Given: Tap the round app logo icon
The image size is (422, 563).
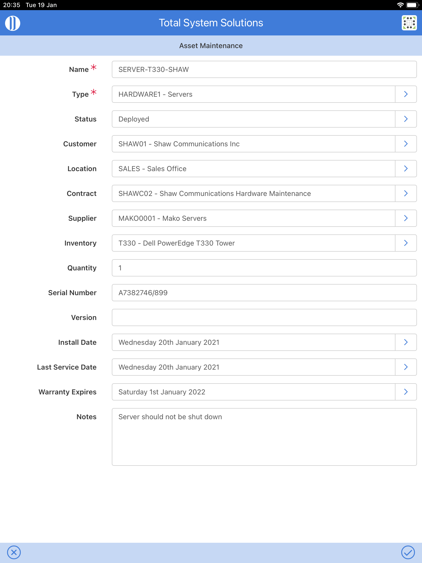Looking at the screenshot, I should pos(13,23).
